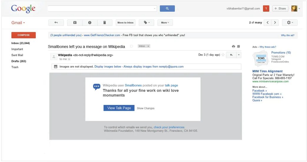Reply to the Wikipedia email
Image resolution: width=307 pixels, height=162 pixels.
(x=231, y=55)
